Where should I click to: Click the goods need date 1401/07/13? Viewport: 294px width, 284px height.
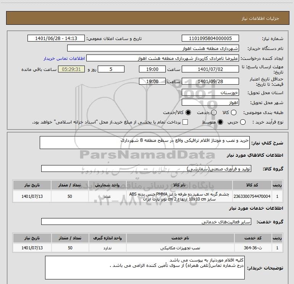32,196
